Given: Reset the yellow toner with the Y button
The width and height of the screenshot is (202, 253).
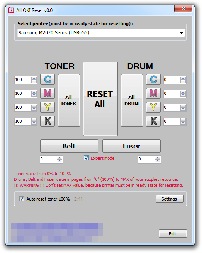Looking at the screenshot, I should 48,107.
